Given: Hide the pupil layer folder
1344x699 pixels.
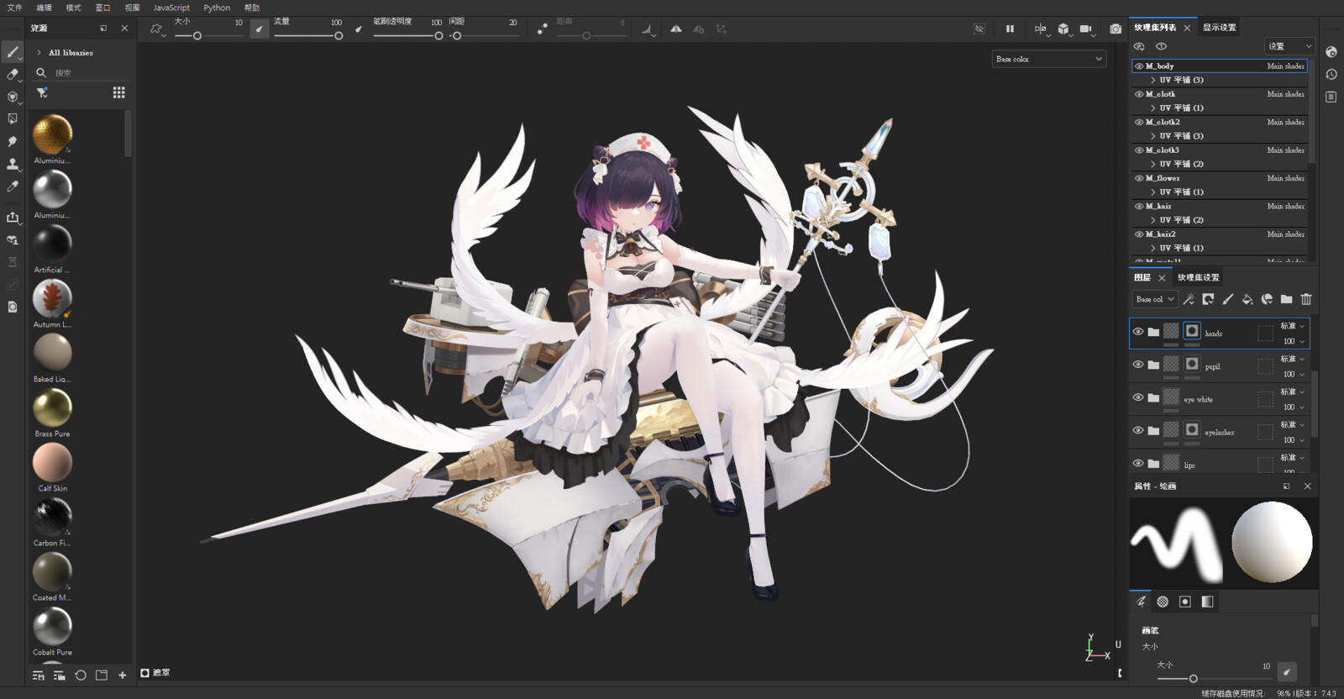Looking at the screenshot, I should [1138, 365].
